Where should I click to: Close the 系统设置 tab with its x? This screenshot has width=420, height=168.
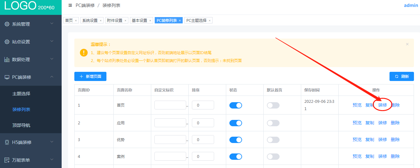coord(101,21)
